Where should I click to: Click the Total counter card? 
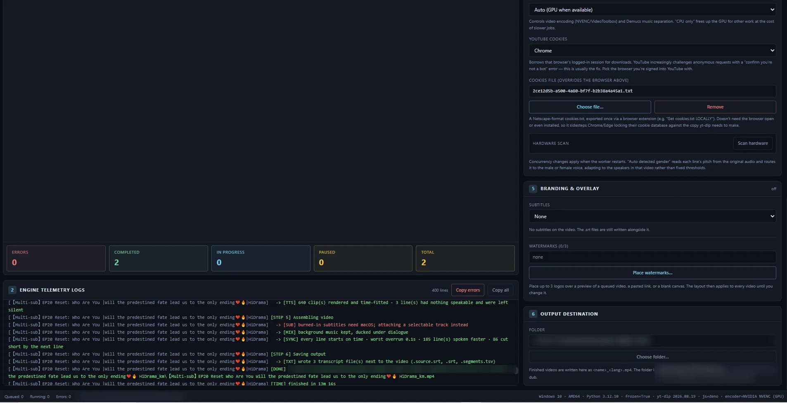point(465,258)
